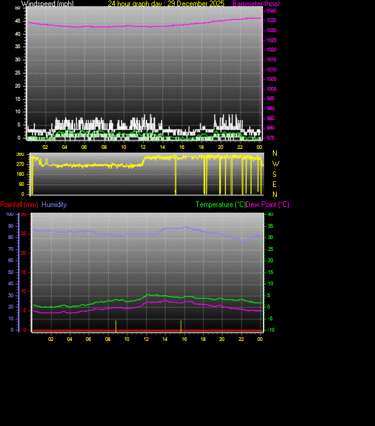This screenshot has height=426, width=375.
Task: Click the yellow marker near 09 on the rainfall graph
Action: coord(116,327)
